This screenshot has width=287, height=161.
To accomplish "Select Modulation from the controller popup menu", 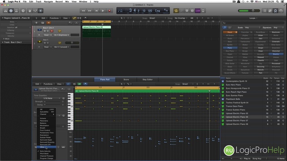I will [x=46, y=126].
